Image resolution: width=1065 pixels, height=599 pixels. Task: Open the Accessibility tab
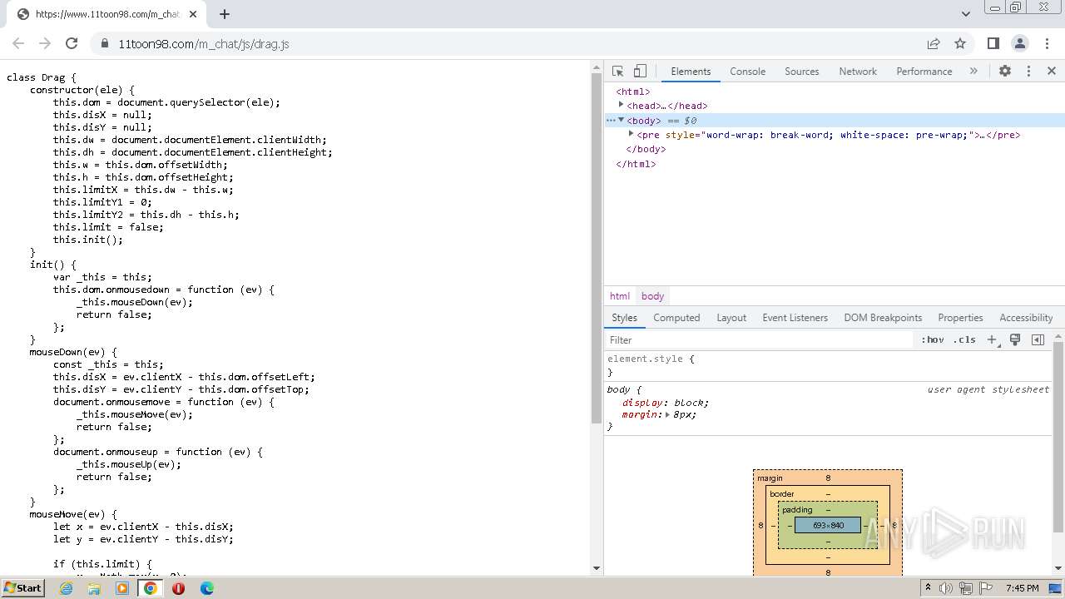pyautogui.click(x=1026, y=318)
